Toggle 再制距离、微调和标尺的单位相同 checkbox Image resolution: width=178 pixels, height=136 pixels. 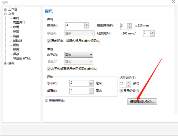(x=49, y=41)
